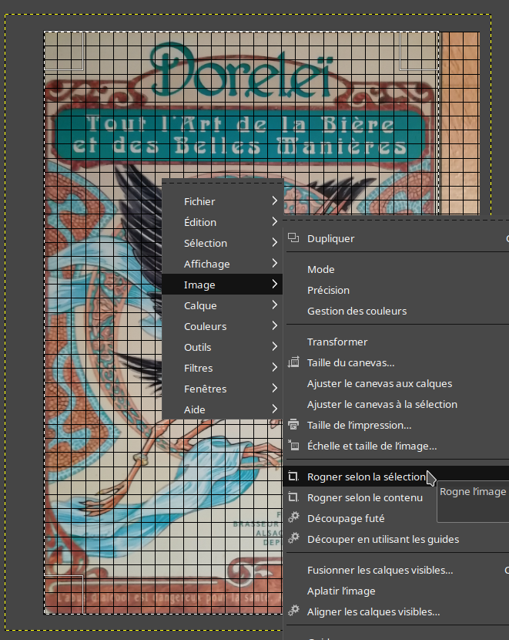
Task: Open the Transformer submenu item
Action: coord(337,342)
